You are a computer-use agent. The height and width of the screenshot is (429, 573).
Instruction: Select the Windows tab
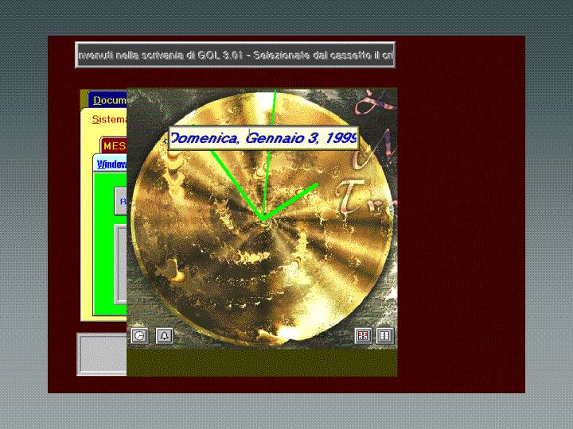click(111, 164)
